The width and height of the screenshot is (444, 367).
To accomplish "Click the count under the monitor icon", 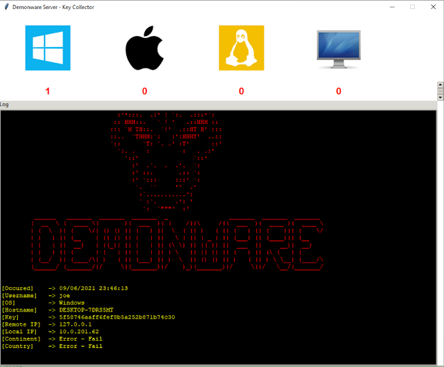I will point(339,91).
